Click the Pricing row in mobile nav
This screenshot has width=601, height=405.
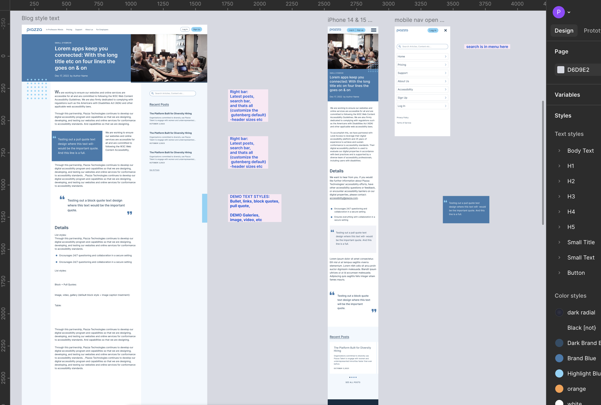pyautogui.click(x=422, y=65)
